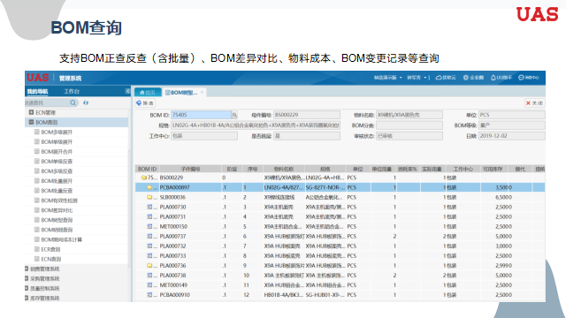Select cell PLA000738 in the grid
Viewport: 566px width, 318px height.
(172, 275)
